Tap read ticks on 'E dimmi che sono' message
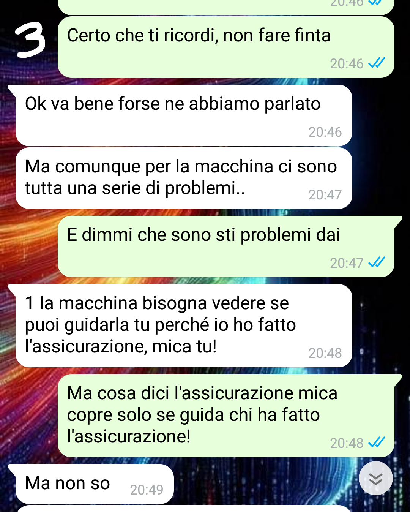Image resolution: width=410 pixels, height=512 pixels. [377, 262]
